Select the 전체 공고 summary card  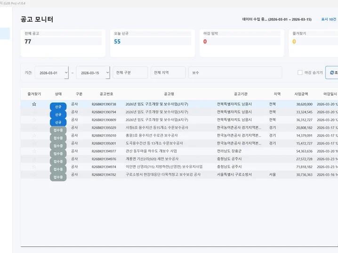coord(64,43)
